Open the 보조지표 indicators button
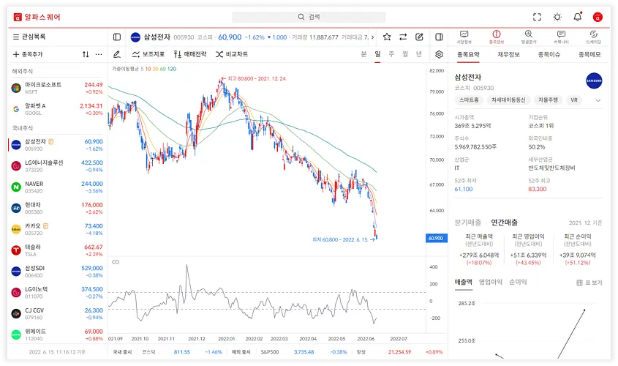The image size is (618, 366). pyautogui.click(x=148, y=54)
